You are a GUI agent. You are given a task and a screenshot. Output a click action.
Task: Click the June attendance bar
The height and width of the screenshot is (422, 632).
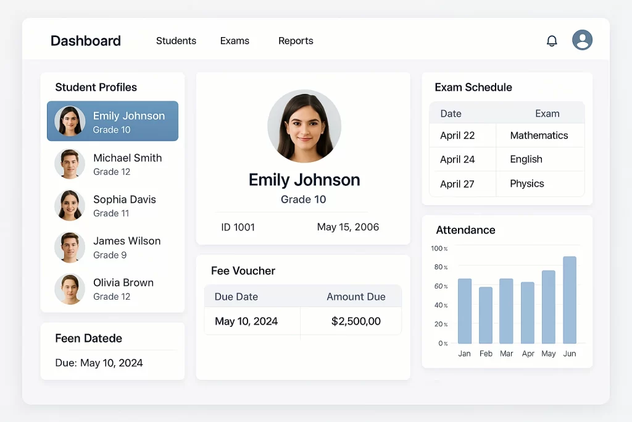(x=569, y=300)
